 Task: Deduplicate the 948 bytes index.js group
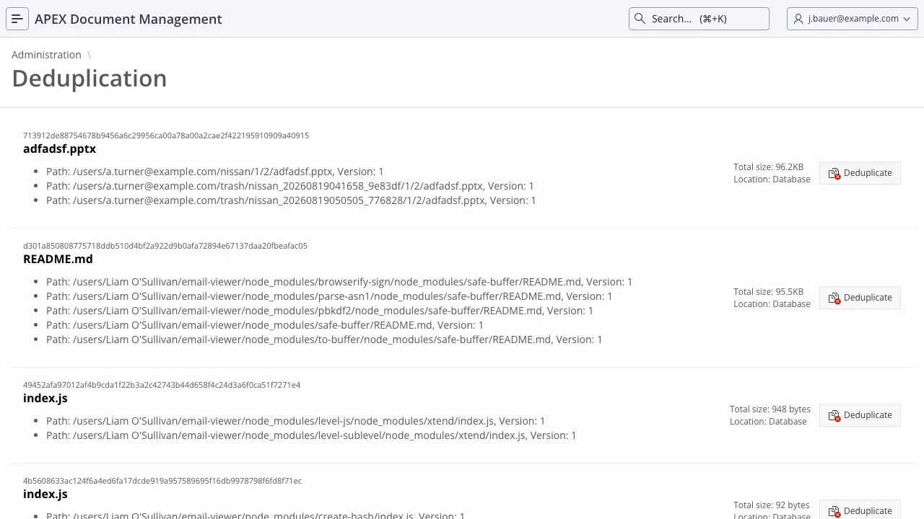pos(860,415)
